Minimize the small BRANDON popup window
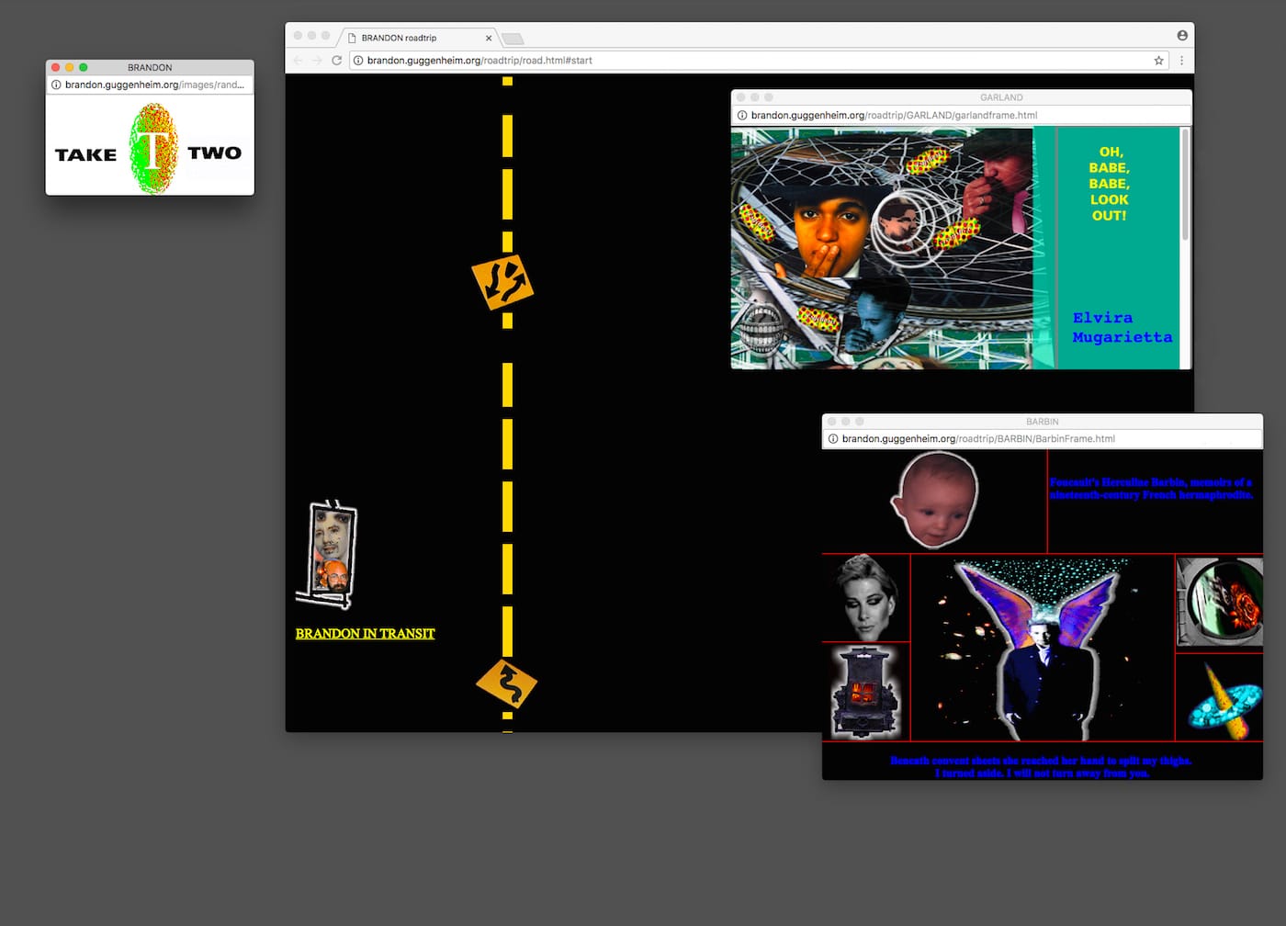The width and height of the screenshot is (1286, 926). click(x=70, y=67)
